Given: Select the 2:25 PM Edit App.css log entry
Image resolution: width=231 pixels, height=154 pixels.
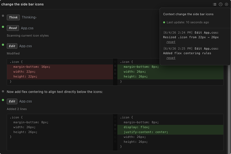Looking at the screenshot, I should (191, 51).
